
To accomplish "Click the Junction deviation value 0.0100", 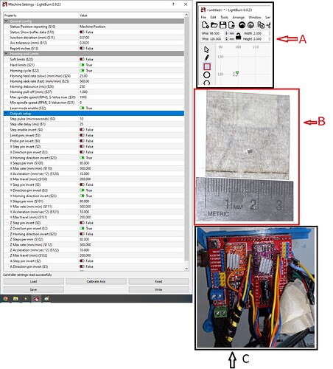I will tap(84, 38).
